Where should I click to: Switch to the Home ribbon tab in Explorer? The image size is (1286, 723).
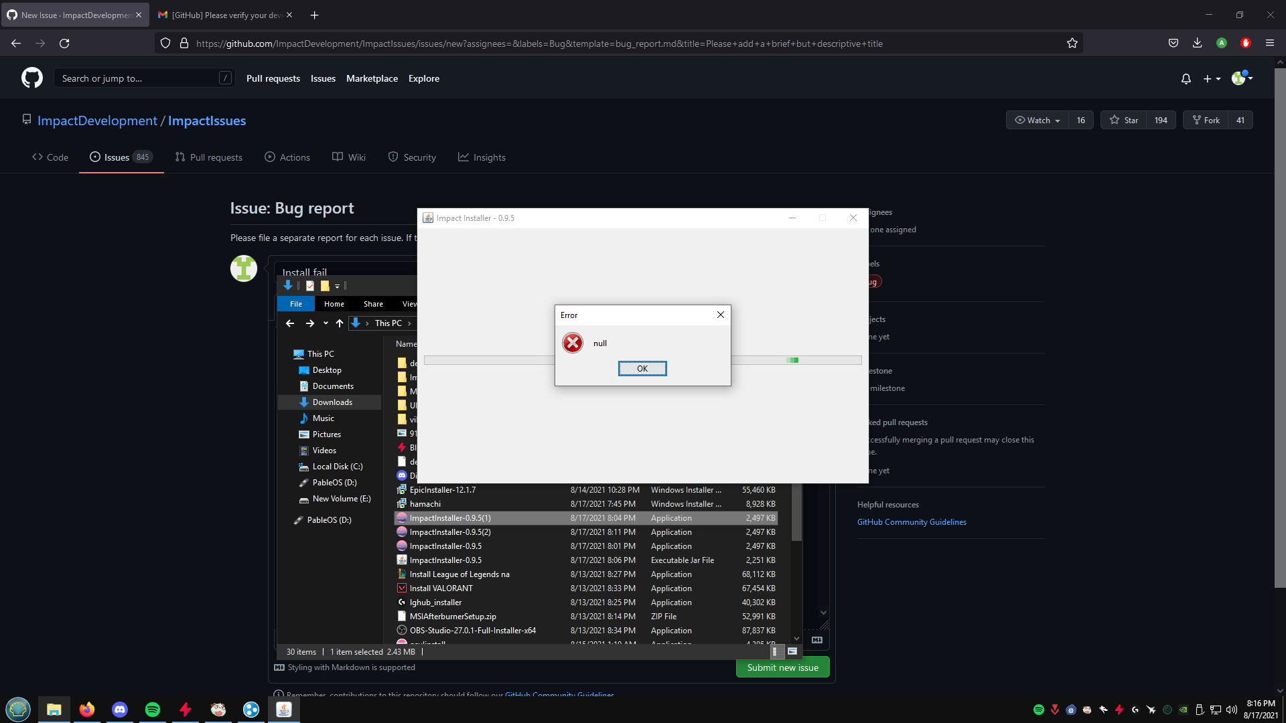(334, 304)
